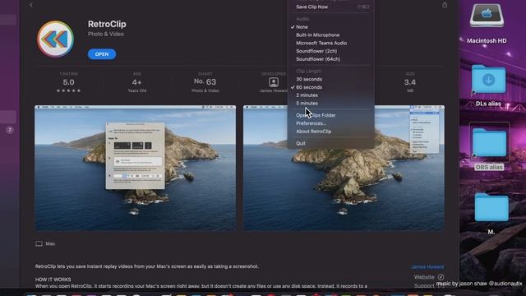Viewport: 526px width, 296px height.
Task: Click the developer person icon
Action: point(274,82)
